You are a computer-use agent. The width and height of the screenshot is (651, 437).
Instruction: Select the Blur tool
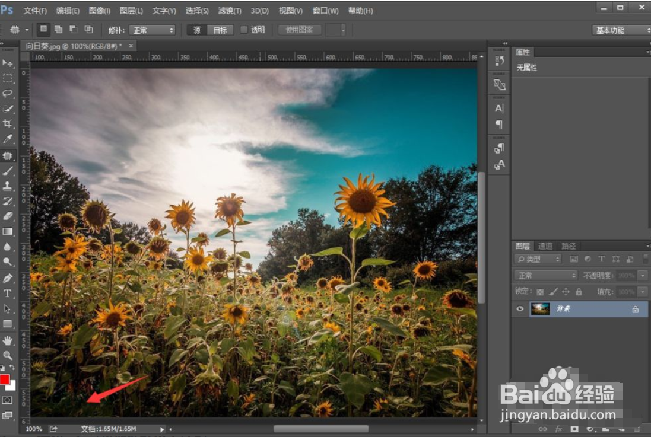(x=8, y=247)
